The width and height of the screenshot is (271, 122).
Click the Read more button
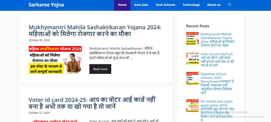point(100,69)
